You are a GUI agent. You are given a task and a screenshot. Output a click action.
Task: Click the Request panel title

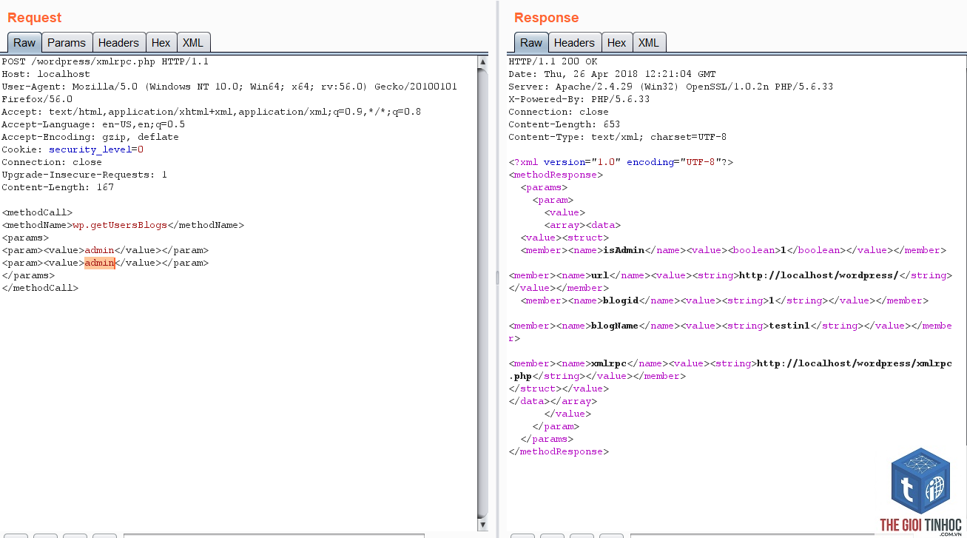click(35, 18)
